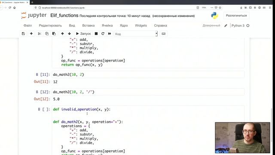Screen dimensions: 275x155
Task: Open the Файл menu
Action: tap(27, 25)
